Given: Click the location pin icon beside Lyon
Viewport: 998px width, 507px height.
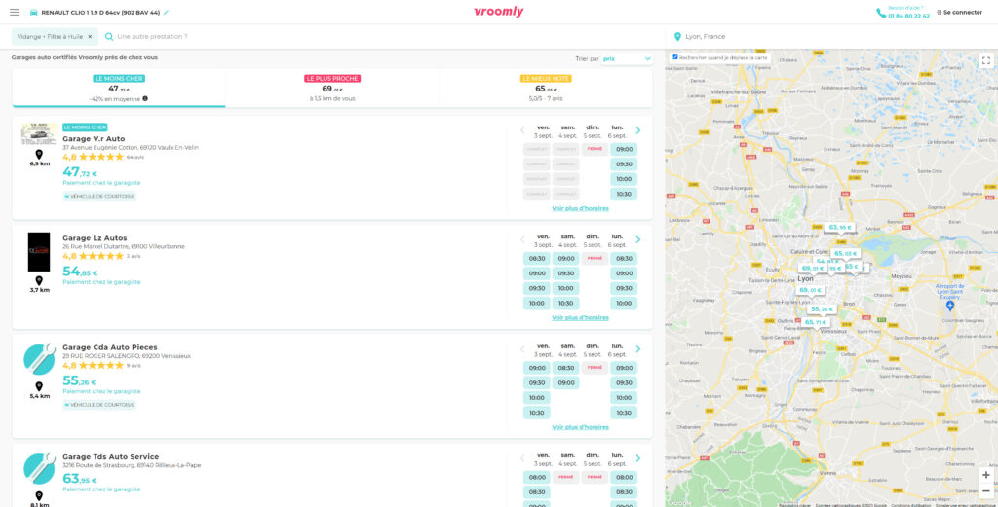Looking at the screenshot, I should click(x=677, y=37).
